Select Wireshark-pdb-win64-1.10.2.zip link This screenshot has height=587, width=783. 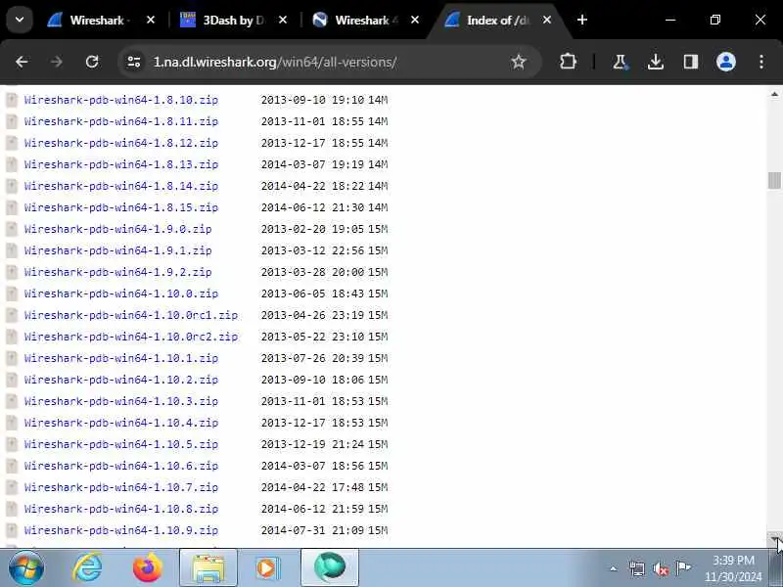point(121,380)
